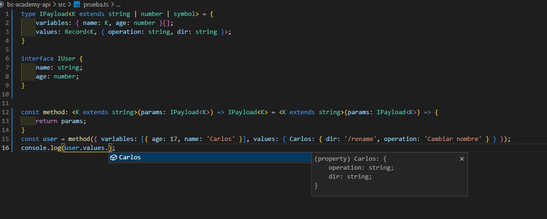Click line number 1 in gutter
547x219 pixels.
tap(7, 14)
